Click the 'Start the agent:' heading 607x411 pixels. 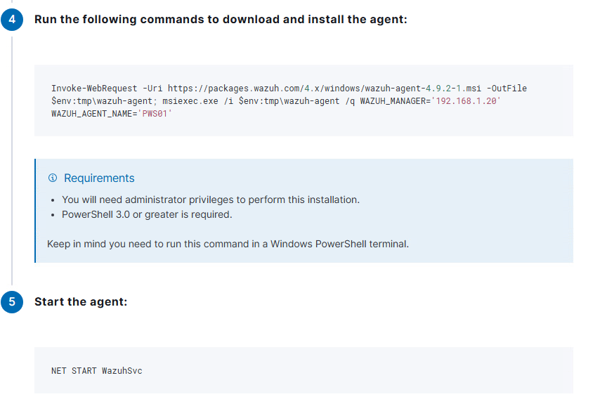click(81, 302)
